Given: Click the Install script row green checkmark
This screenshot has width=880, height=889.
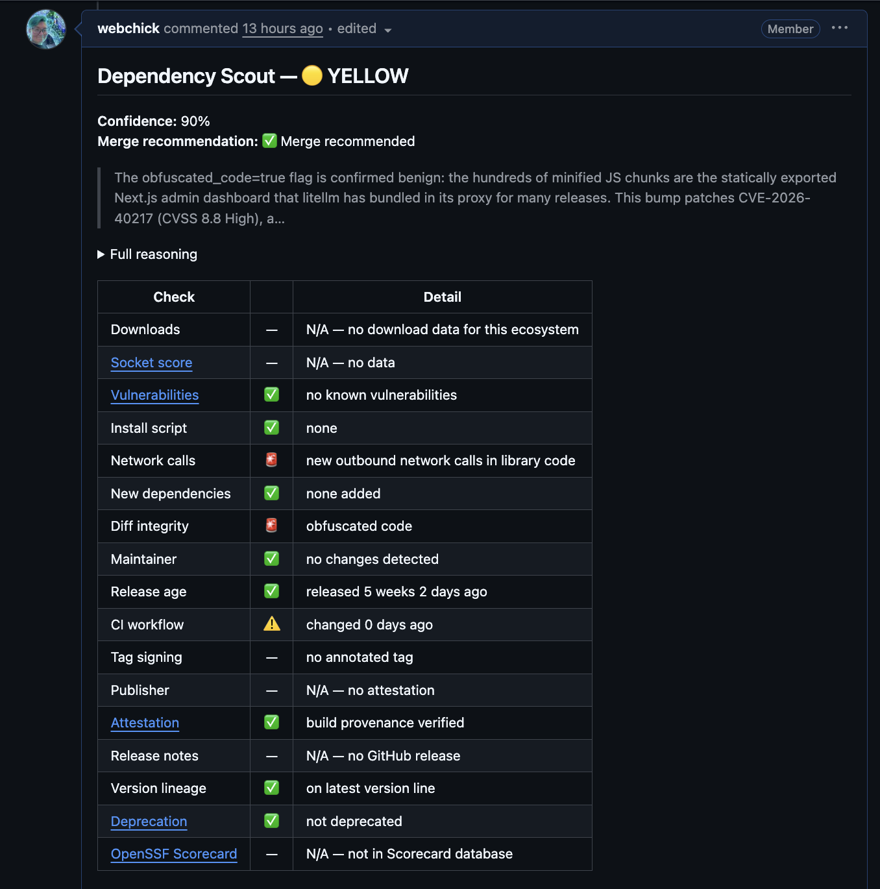Looking at the screenshot, I should pyautogui.click(x=272, y=428).
